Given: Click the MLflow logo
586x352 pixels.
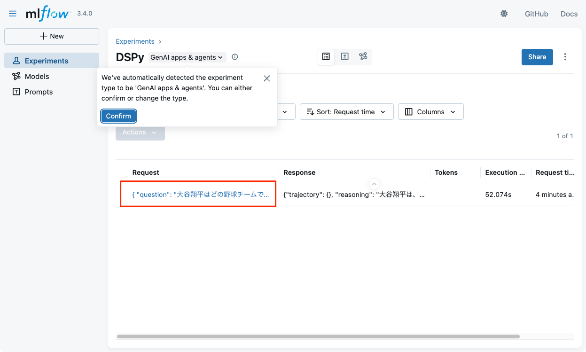Looking at the screenshot, I should [x=48, y=14].
